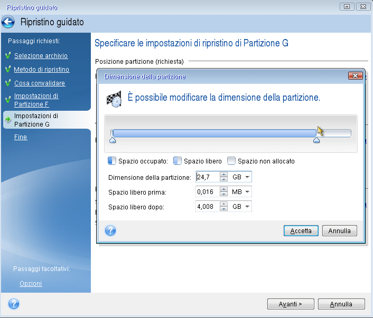Click the help icon in wizard footer
This screenshot has height=318, width=373.
pyautogui.click(x=14, y=304)
